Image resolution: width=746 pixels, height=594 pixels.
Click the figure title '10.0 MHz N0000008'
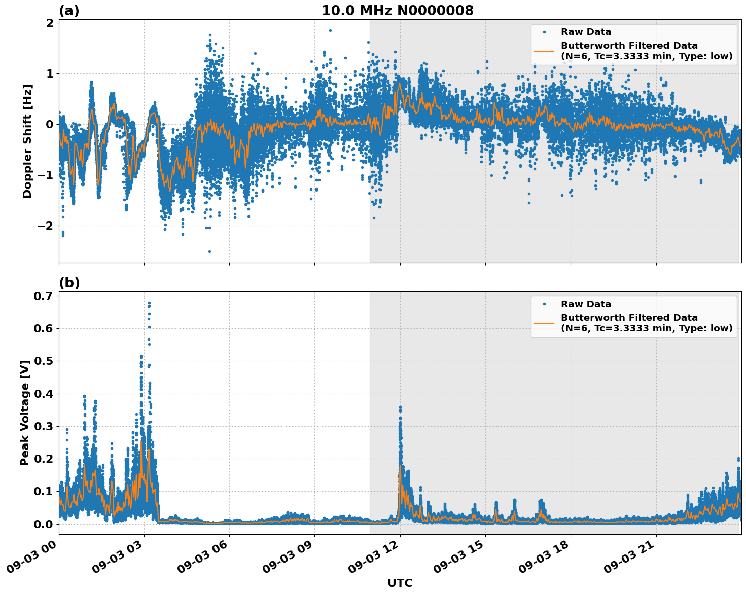click(398, 11)
